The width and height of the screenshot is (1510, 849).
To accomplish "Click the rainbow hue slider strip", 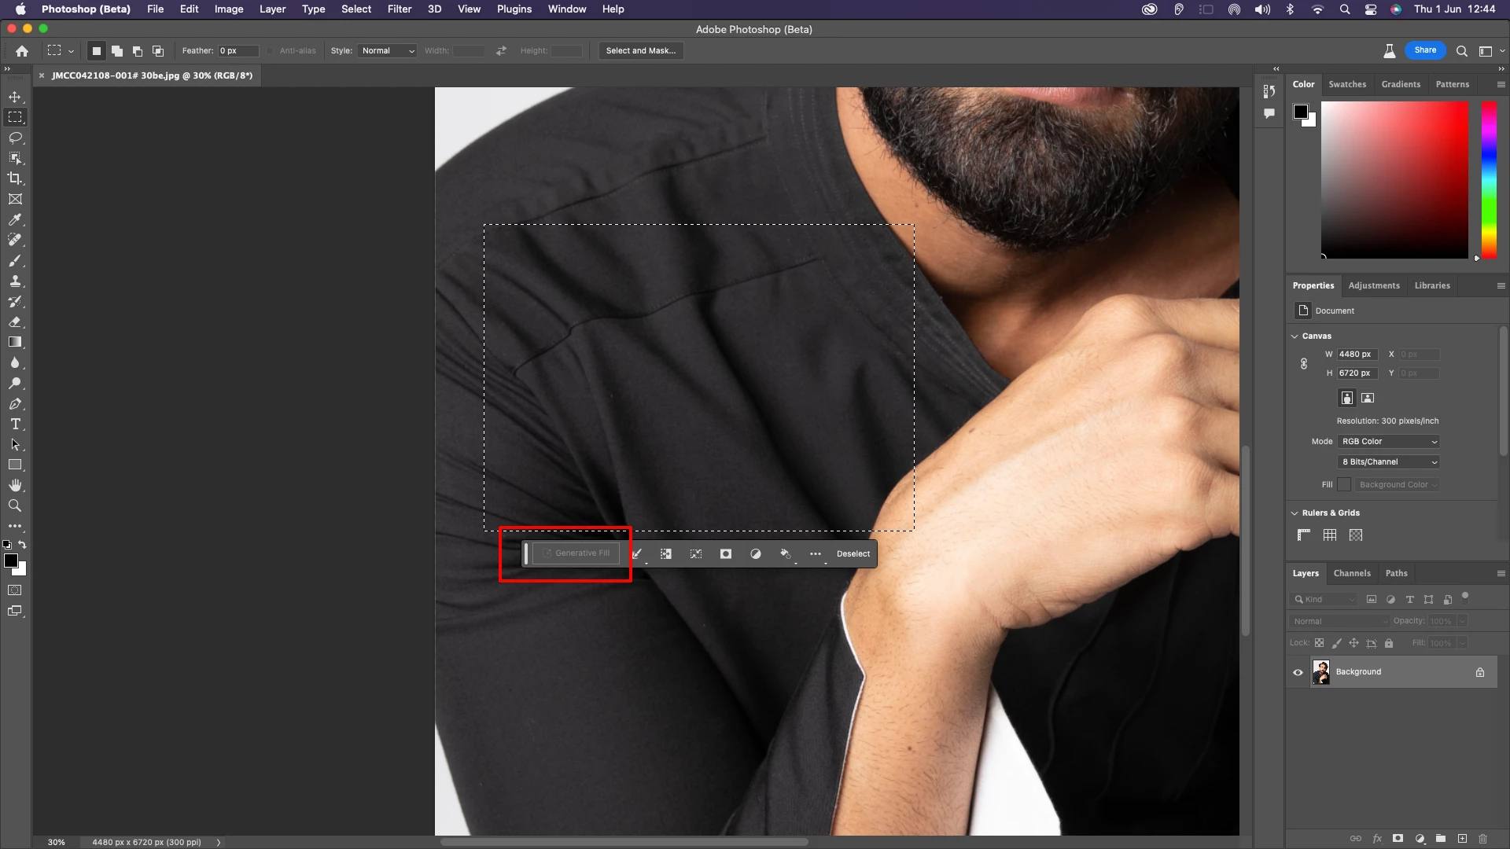I will tap(1488, 179).
